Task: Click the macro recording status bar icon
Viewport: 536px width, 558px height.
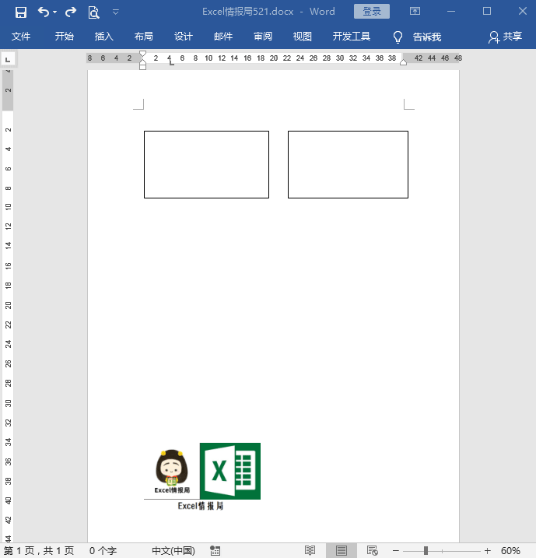Action: coord(215,550)
